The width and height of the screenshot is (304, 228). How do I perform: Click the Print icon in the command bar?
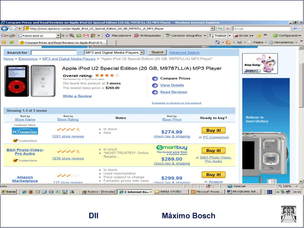pos(240,42)
